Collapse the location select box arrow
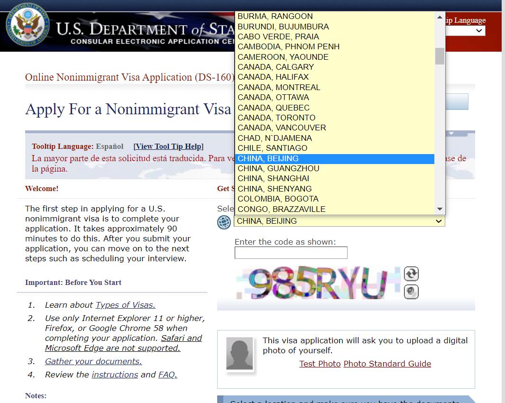Screen dimensions: 505x403 [x=439, y=221]
